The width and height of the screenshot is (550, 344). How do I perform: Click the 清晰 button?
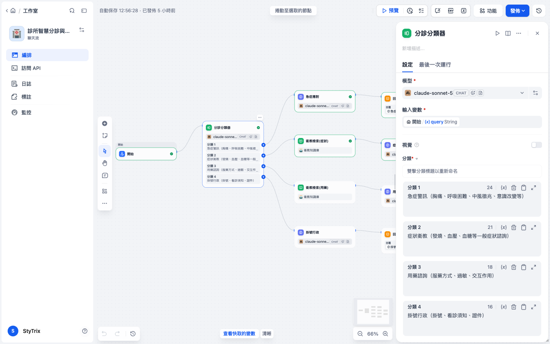pyautogui.click(x=267, y=334)
